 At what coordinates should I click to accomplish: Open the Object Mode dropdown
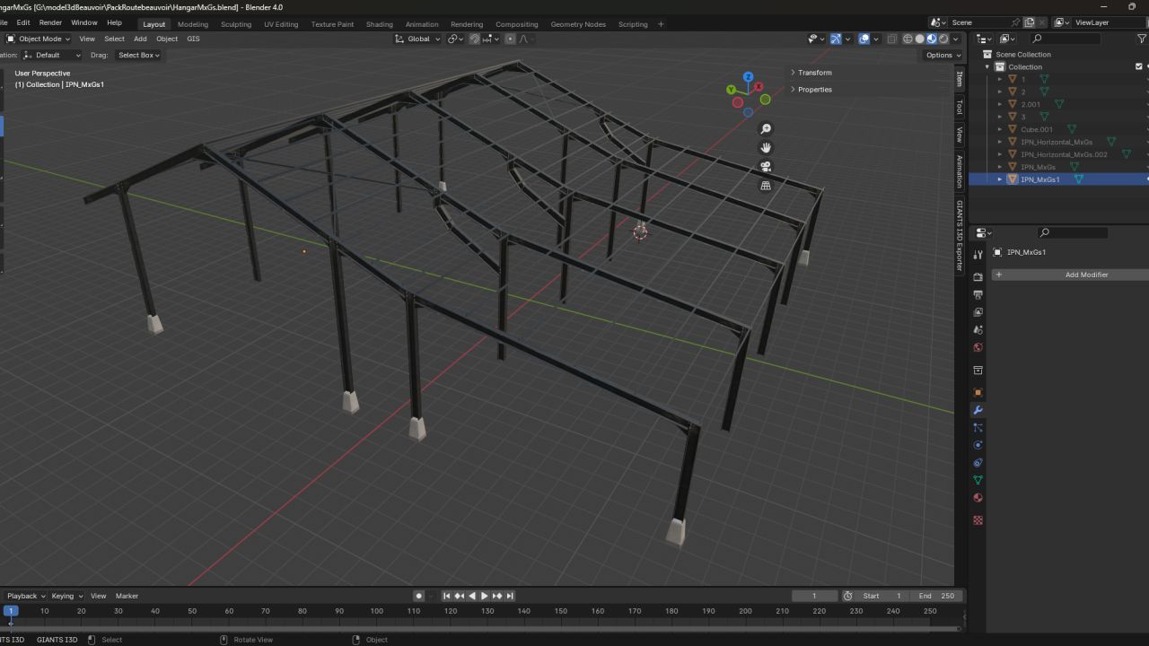(x=39, y=39)
